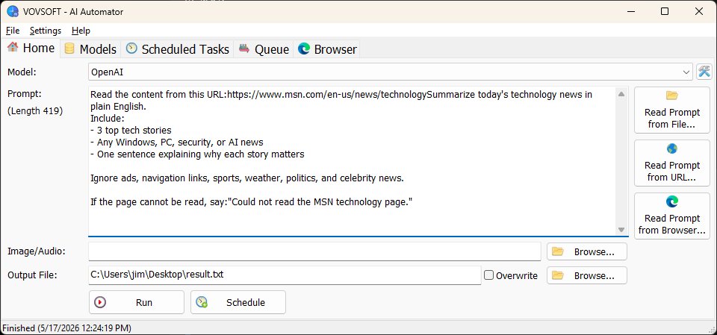Screen dimensions: 717x335
Task: Click the Edge icon on Read Prompt from Browser
Action: 671,201
